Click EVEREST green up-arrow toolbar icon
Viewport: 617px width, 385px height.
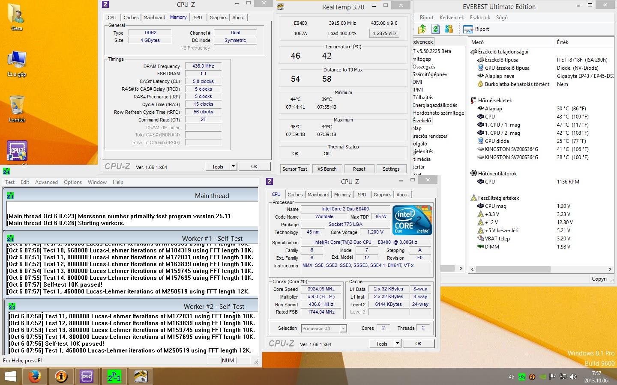[422, 29]
